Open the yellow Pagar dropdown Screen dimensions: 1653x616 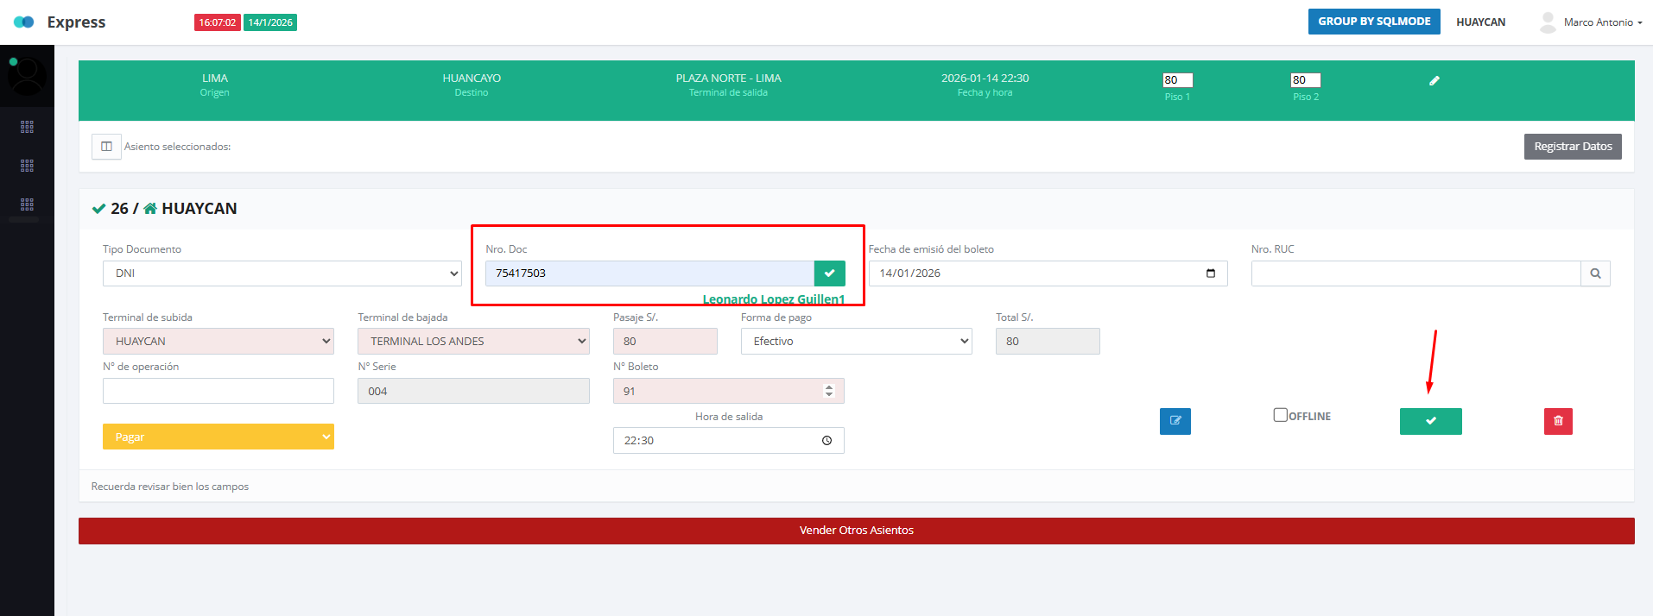218,437
